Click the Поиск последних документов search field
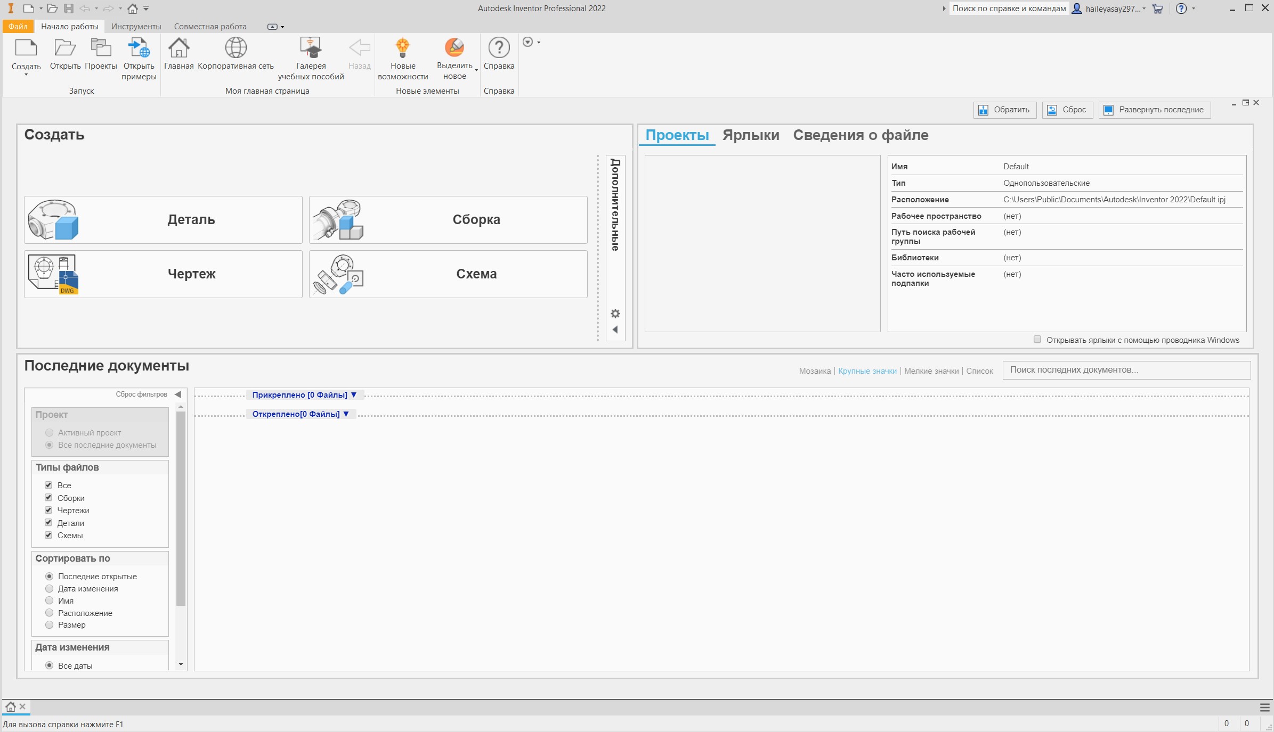Viewport: 1274px width, 732px height. pyautogui.click(x=1126, y=370)
